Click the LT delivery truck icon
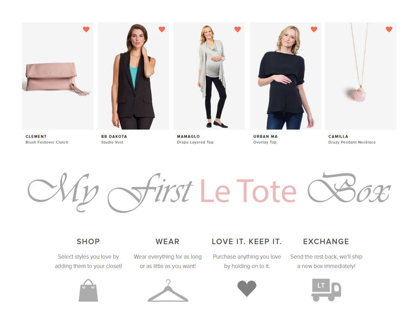417x323 pixels. point(326,290)
